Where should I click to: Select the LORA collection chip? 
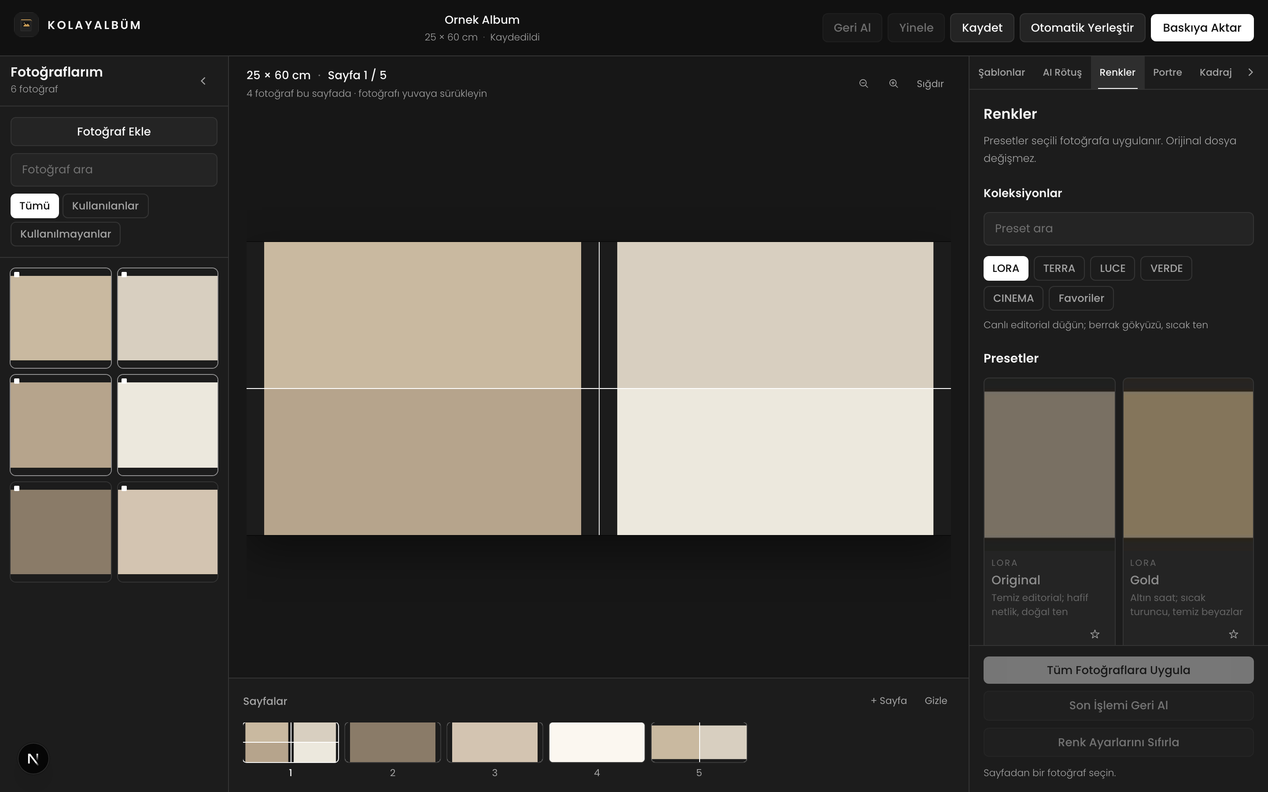[1006, 268]
